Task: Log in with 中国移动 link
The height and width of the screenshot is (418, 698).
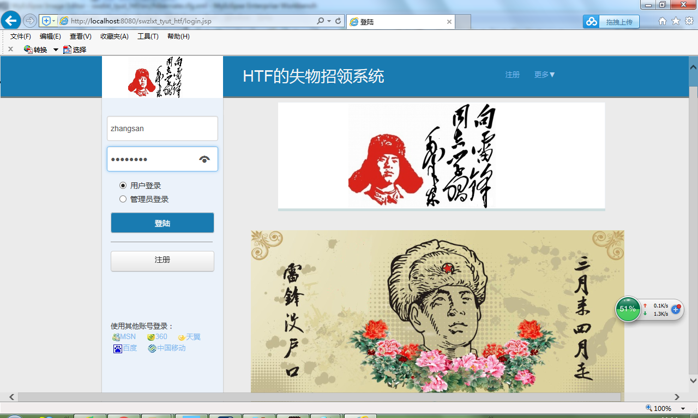Action: (171, 348)
